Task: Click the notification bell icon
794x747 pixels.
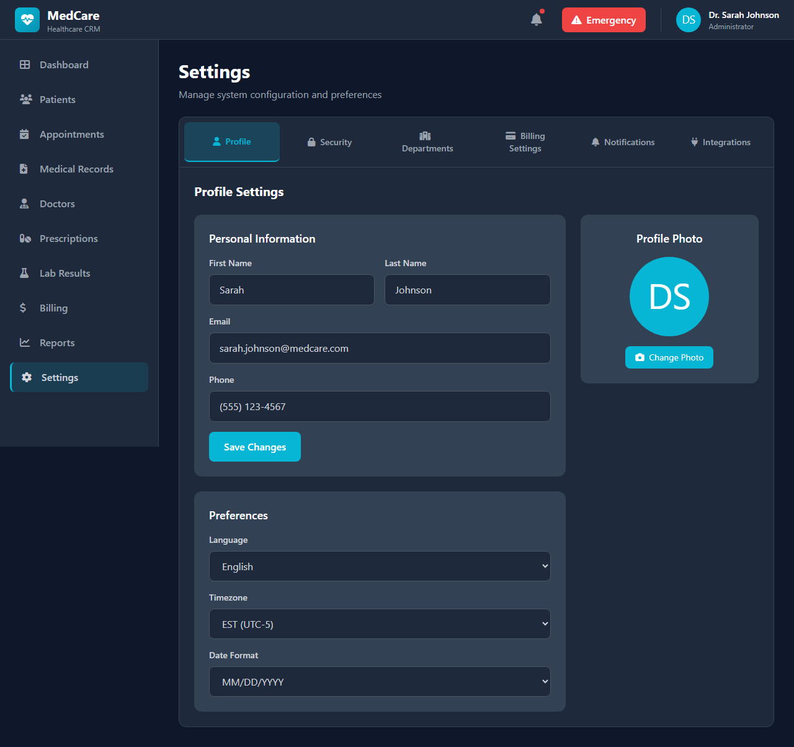Action: pyautogui.click(x=537, y=20)
